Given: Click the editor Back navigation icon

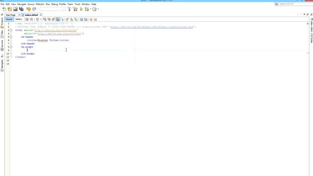Looking at the screenshot, I should click(31, 20).
